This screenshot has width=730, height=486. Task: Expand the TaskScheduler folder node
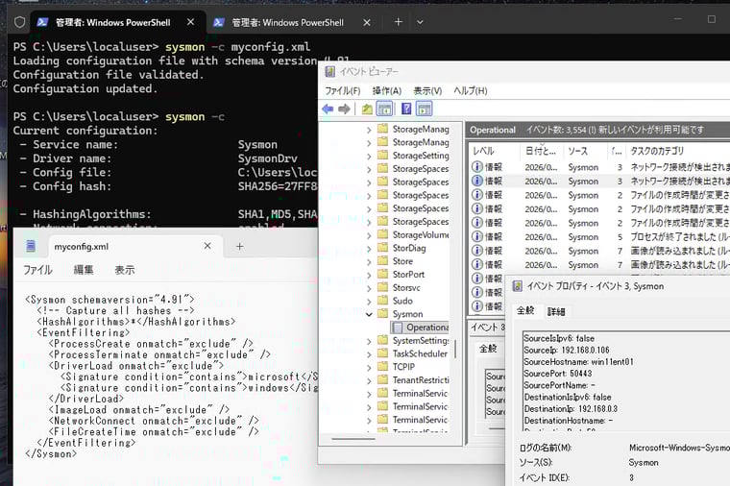pos(369,353)
